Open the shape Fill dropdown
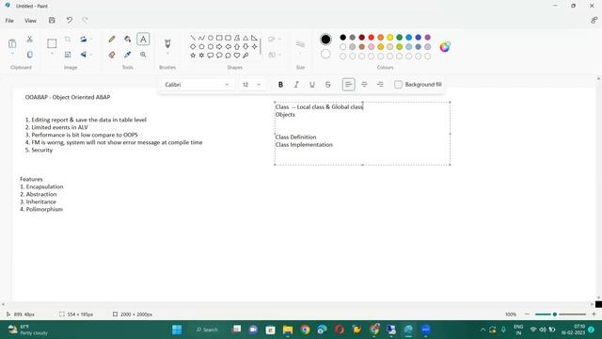The image size is (602, 339). tap(274, 55)
